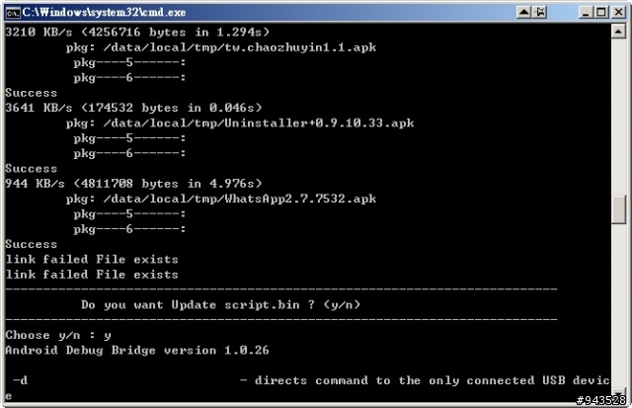Image resolution: width=632 pixels, height=408 pixels.
Task: Click the Uninstaller+0.9.10.33.apk path line
Action: (240, 122)
